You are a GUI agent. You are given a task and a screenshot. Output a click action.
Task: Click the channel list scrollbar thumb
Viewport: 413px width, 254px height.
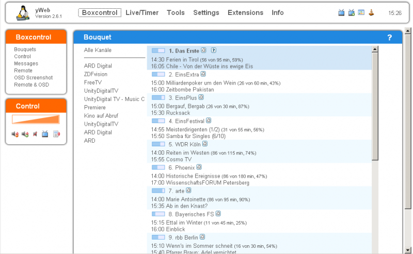375,106
